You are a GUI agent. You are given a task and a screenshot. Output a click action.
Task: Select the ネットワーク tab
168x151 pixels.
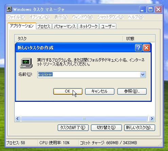[x=88, y=26]
